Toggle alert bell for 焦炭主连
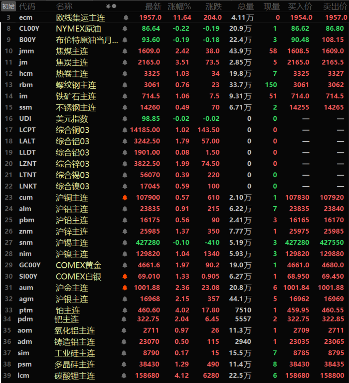This screenshot has width=349, height=383. (x=125, y=62)
